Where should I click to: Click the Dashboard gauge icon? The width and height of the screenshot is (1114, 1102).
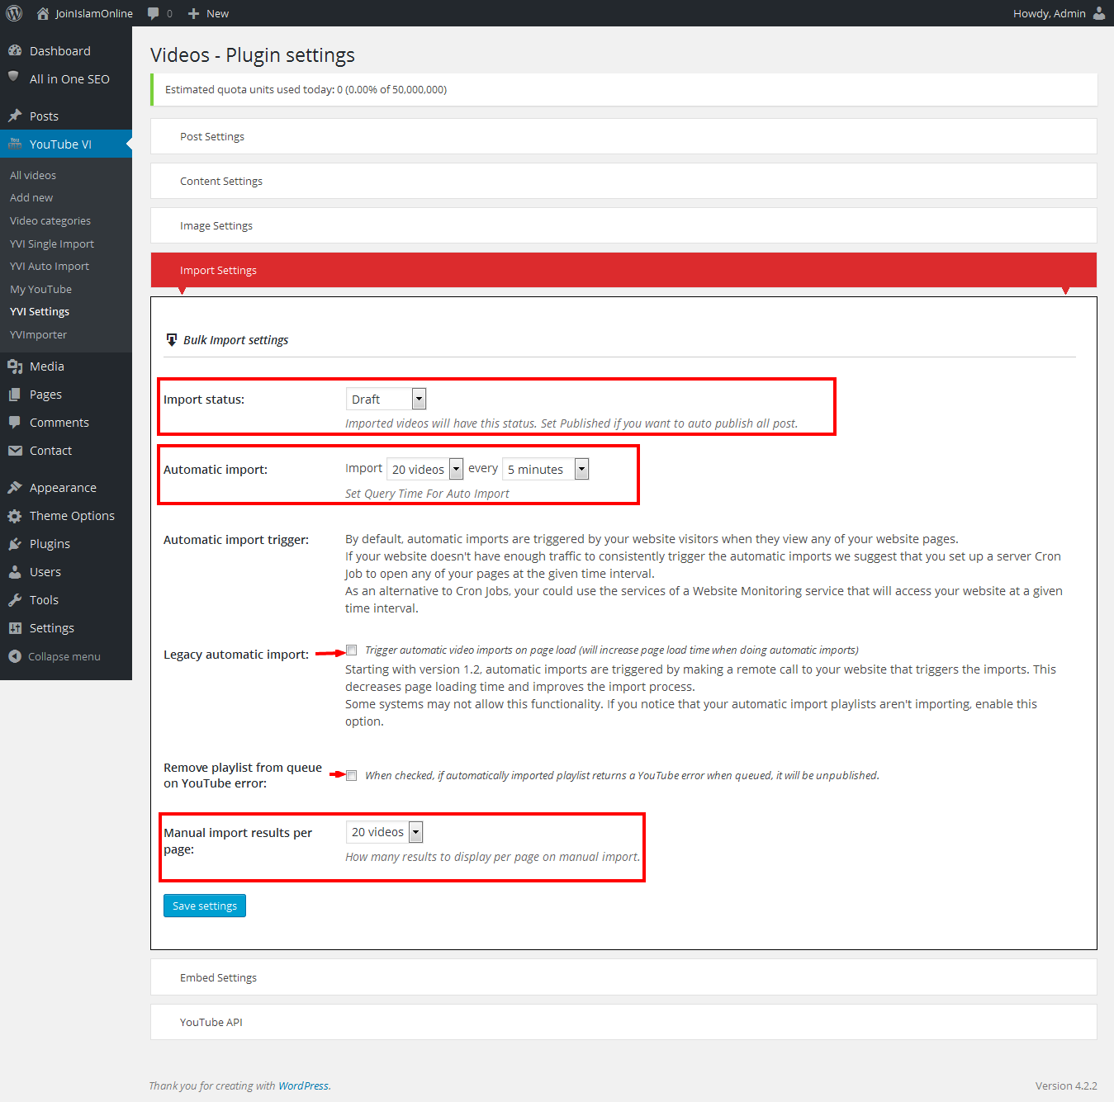click(x=15, y=51)
